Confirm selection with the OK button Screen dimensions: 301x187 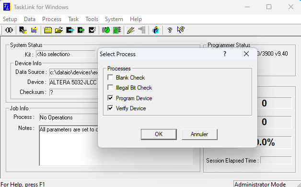pos(159,134)
